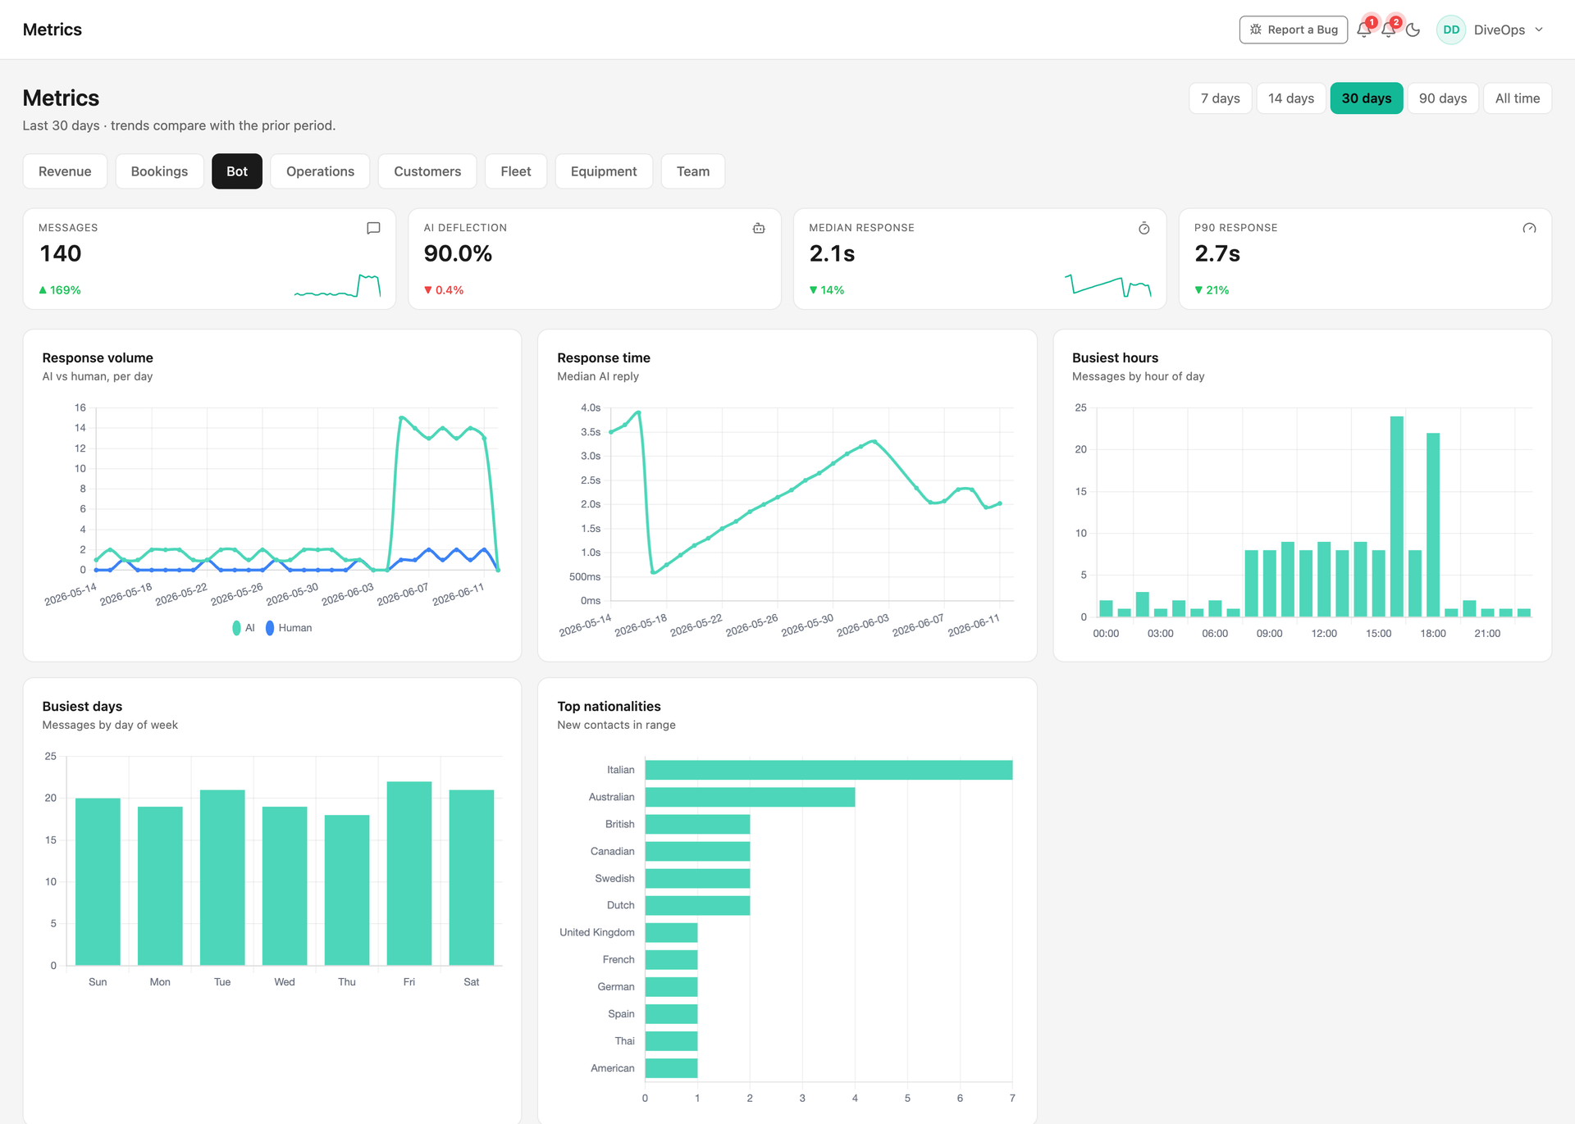Click the Busiest days chart title
The width and height of the screenshot is (1575, 1124).
pyautogui.click(x=82, y=706)
